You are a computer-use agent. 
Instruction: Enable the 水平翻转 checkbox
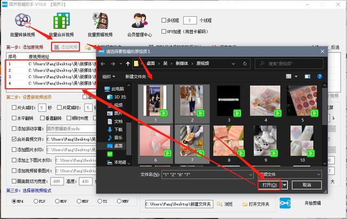click(14, 118)
